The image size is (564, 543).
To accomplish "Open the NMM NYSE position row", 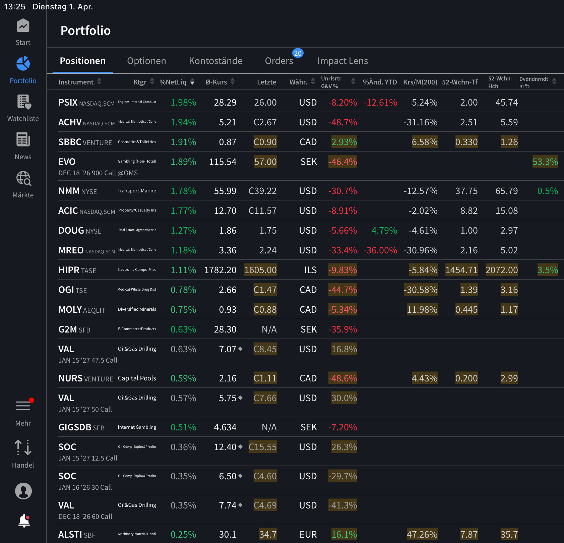I will 310,191.
